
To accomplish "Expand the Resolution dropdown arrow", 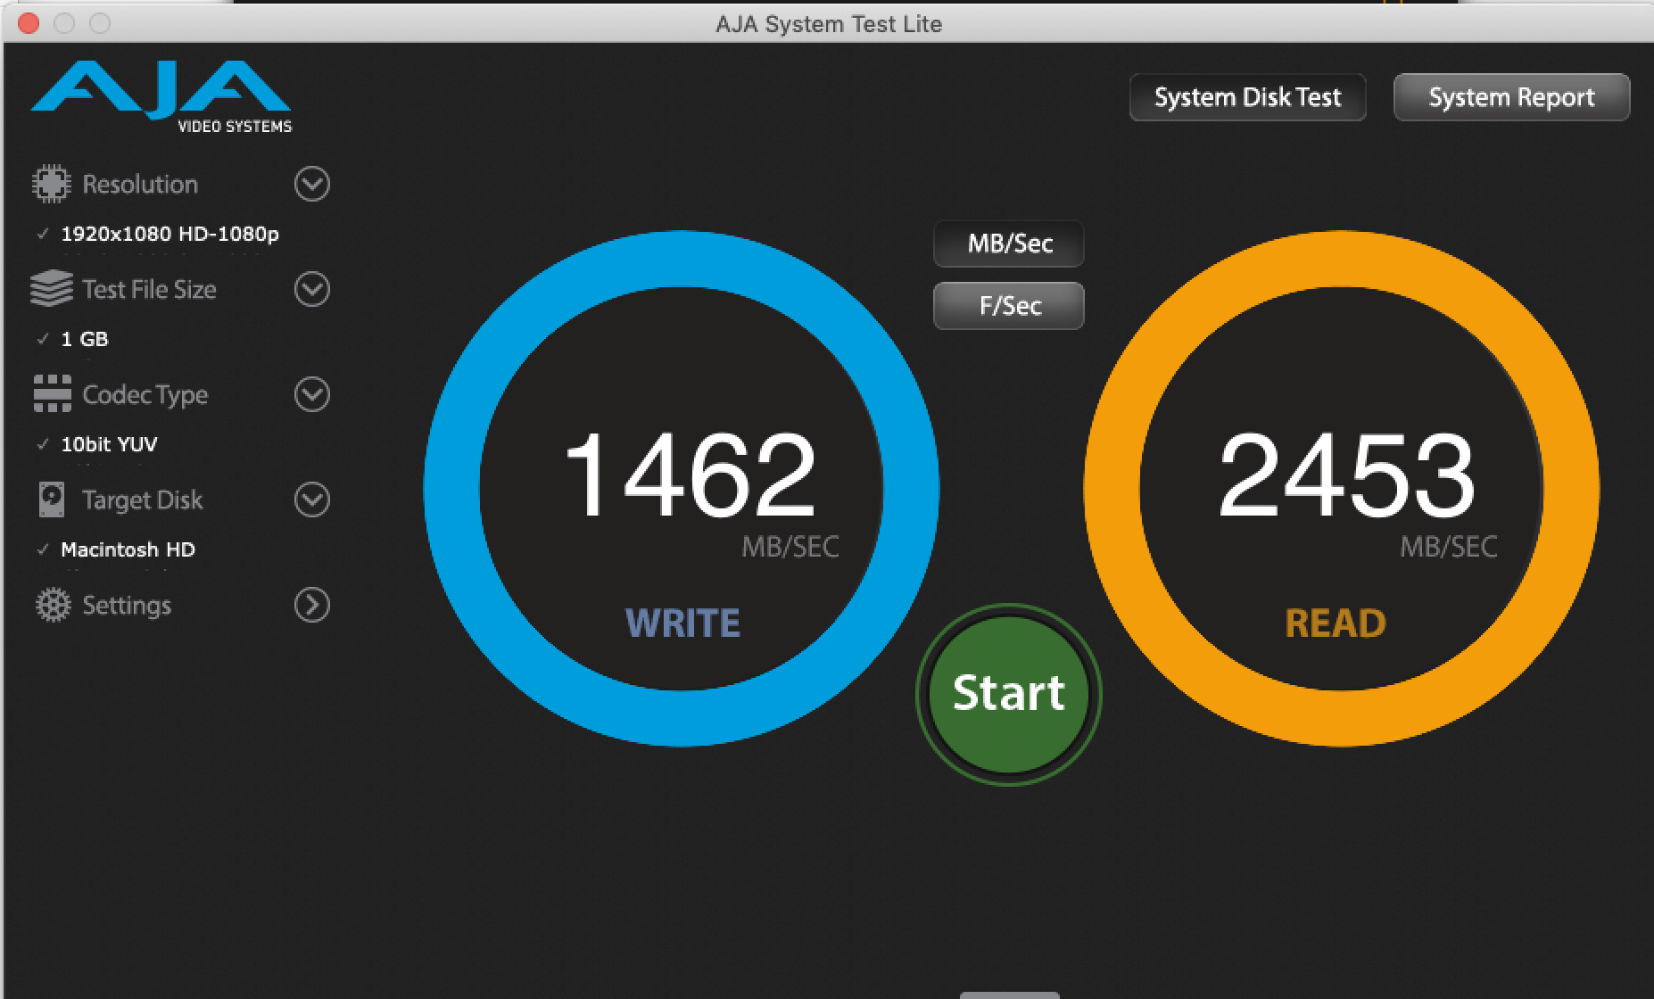I will coord(312,184).
